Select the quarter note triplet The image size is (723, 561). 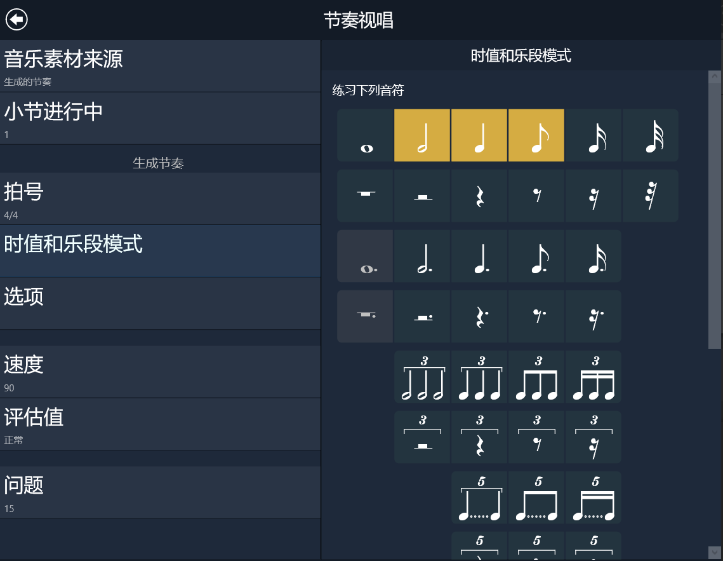(479, 377)
